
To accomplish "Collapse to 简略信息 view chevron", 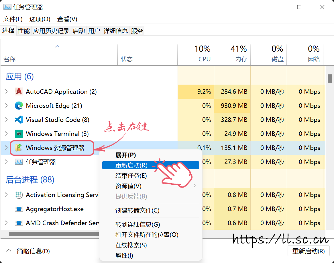I will [x=9, y=251].
